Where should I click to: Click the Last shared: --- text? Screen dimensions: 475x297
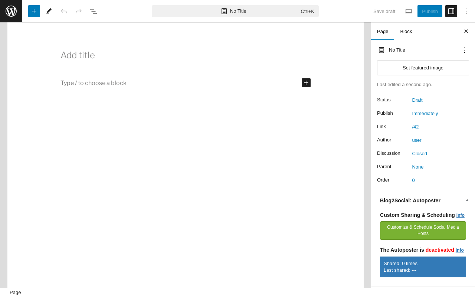pyautogui.click(x=400, y=270)
